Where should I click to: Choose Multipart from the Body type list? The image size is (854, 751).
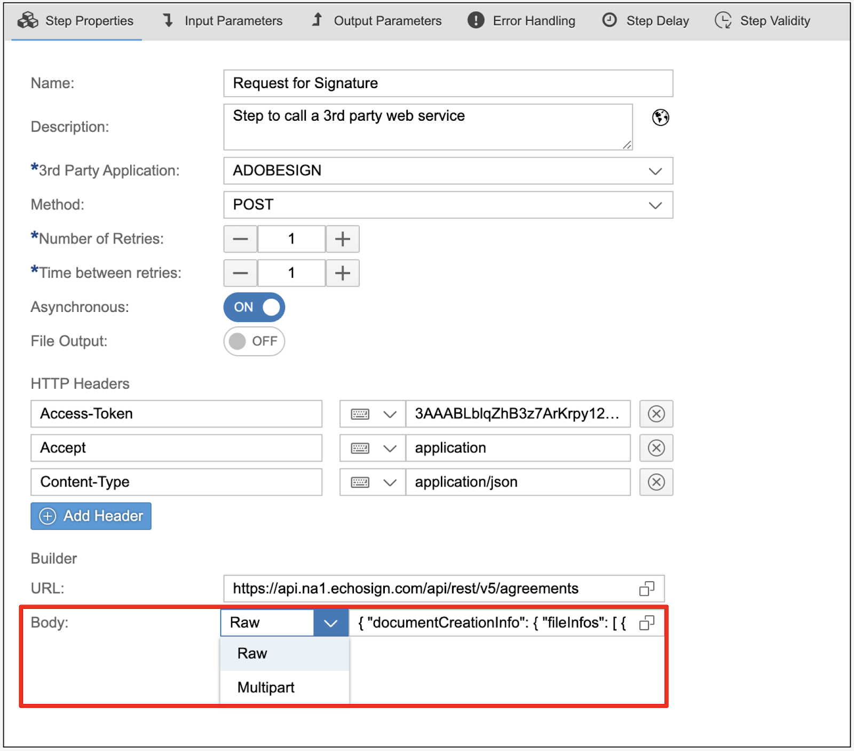[x=266, y=687]
